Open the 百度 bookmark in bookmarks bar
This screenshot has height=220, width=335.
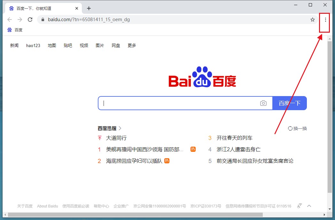coord(15,30)
